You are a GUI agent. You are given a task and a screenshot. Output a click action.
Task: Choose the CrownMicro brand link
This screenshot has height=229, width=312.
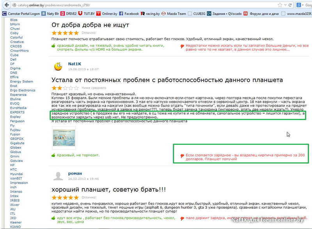tap(19, 51)
